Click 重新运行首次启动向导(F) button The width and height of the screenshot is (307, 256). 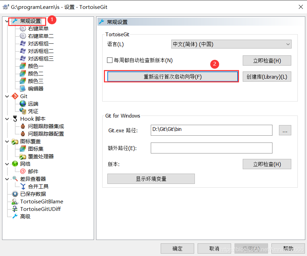coord(173,77)
